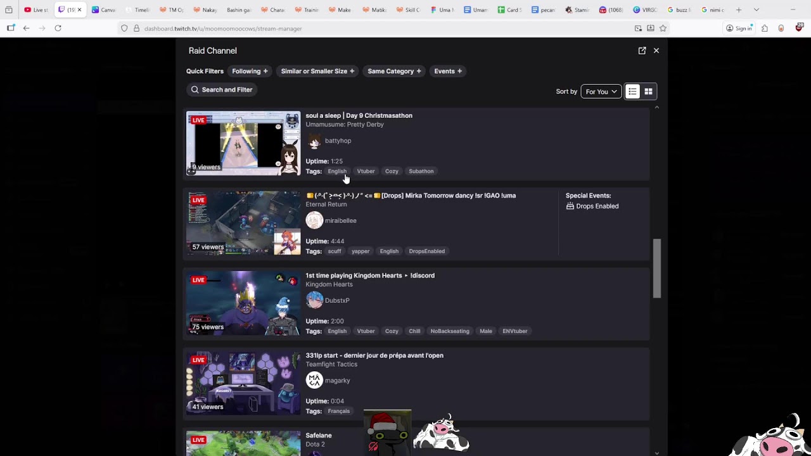Add the Events quick filter

pyautogui.click(x=448, y=71)
